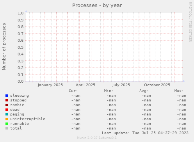
Task: Click the 'Max:' column header
Action: coord(179,91)
